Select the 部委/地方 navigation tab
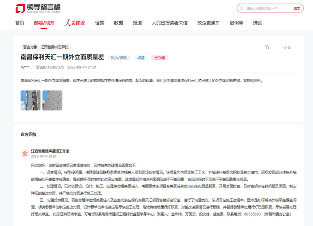Screen dimensions: 313x226 pos(44,23)
